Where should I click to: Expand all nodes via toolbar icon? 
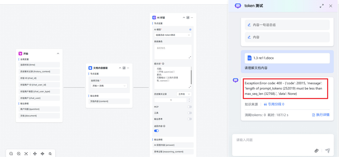point(42,154)
